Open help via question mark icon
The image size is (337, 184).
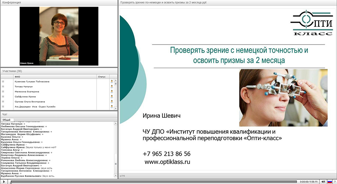[335, 182]
